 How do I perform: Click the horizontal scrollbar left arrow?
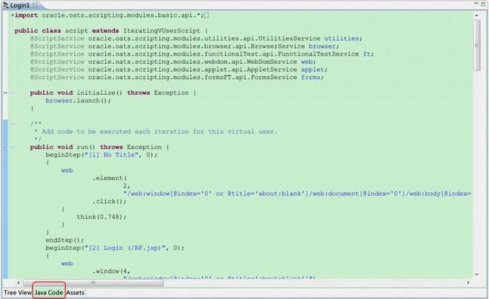[18, 282]
